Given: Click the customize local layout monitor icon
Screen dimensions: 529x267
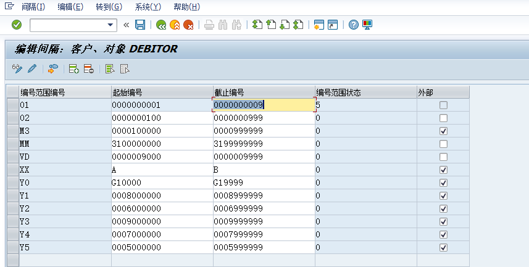Looking at the screenshot, I should pyautogui.click(x=367, y=25).
